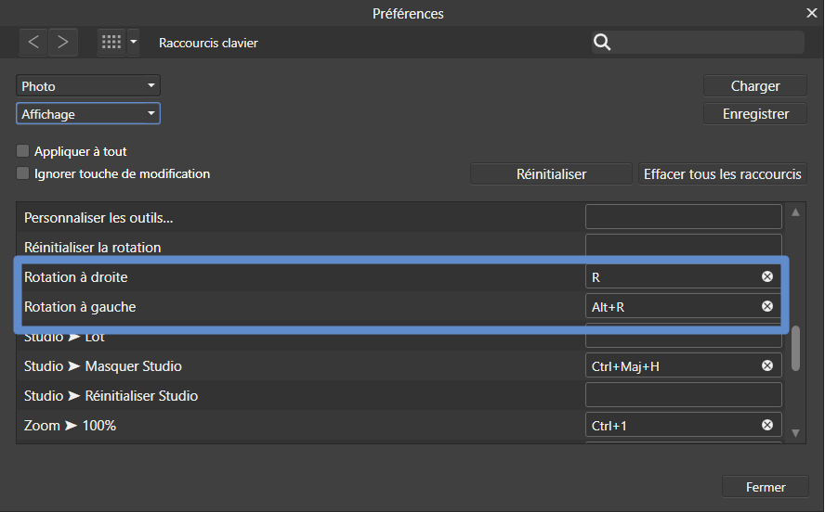Screen dimensions: 825x512
Task: Open the dropdown arrow beside grid icon
Action: [134, 42]
